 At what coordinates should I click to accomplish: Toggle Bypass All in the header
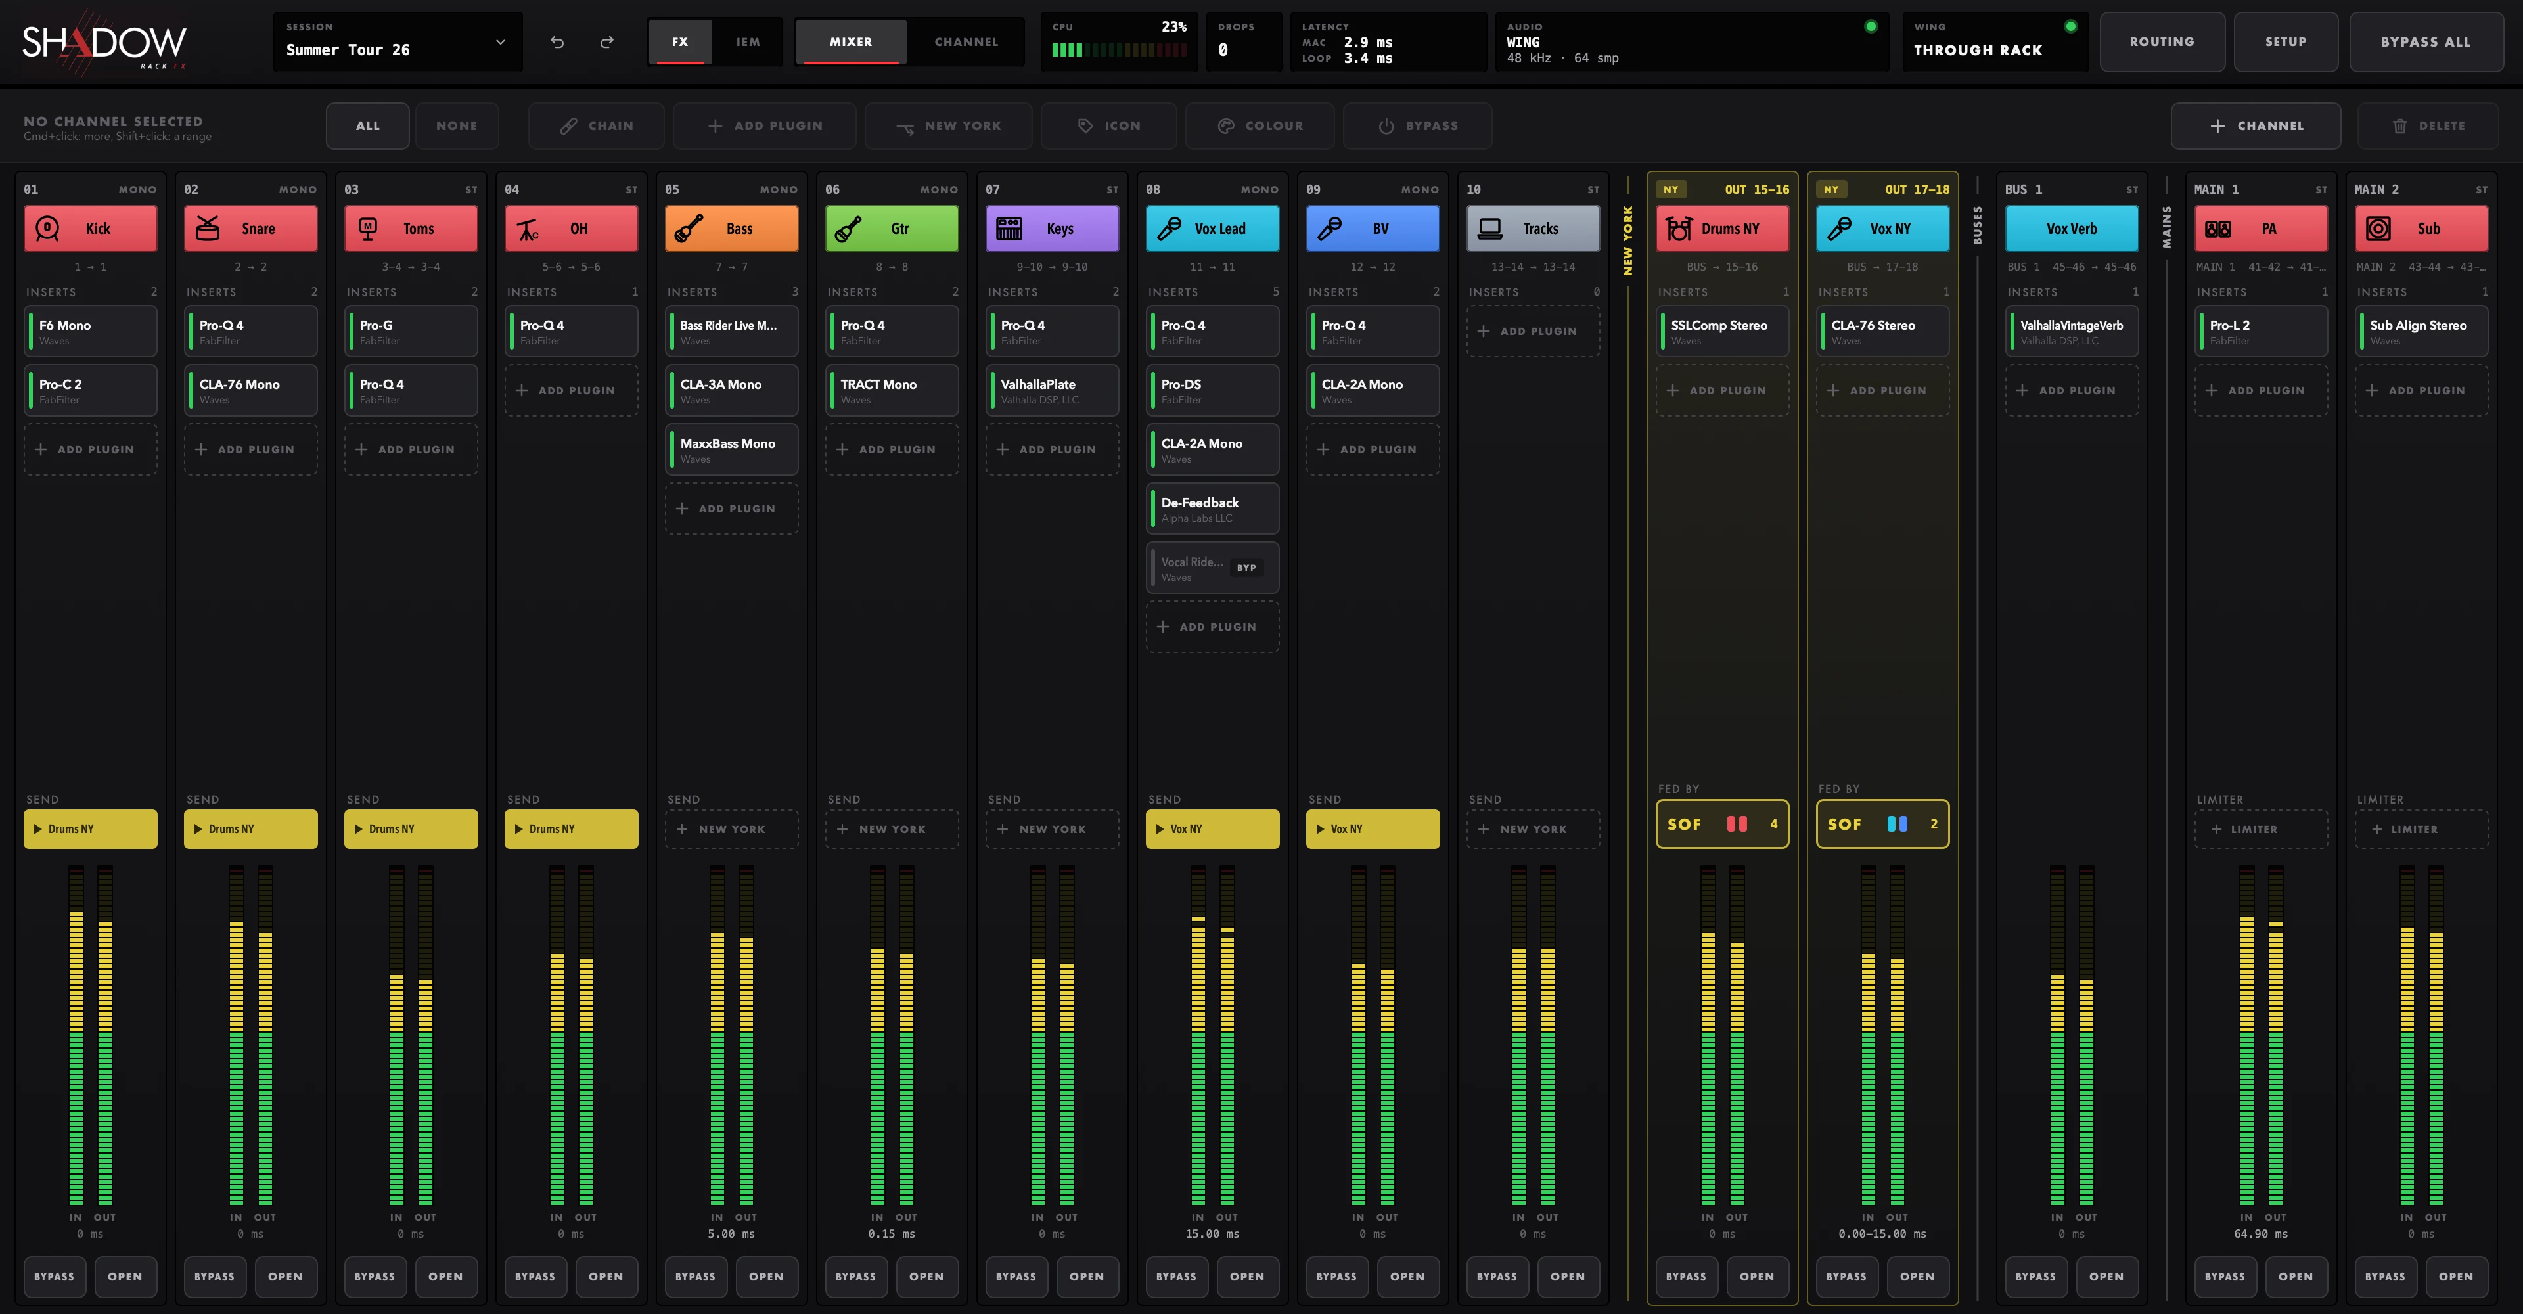pos(2426,42)
